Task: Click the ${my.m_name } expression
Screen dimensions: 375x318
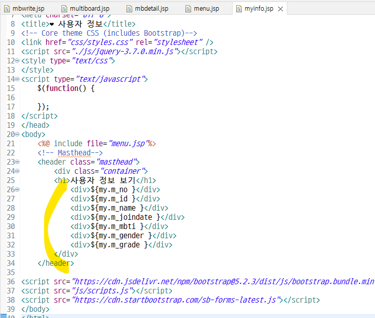Action: click(x=117, y=208)
